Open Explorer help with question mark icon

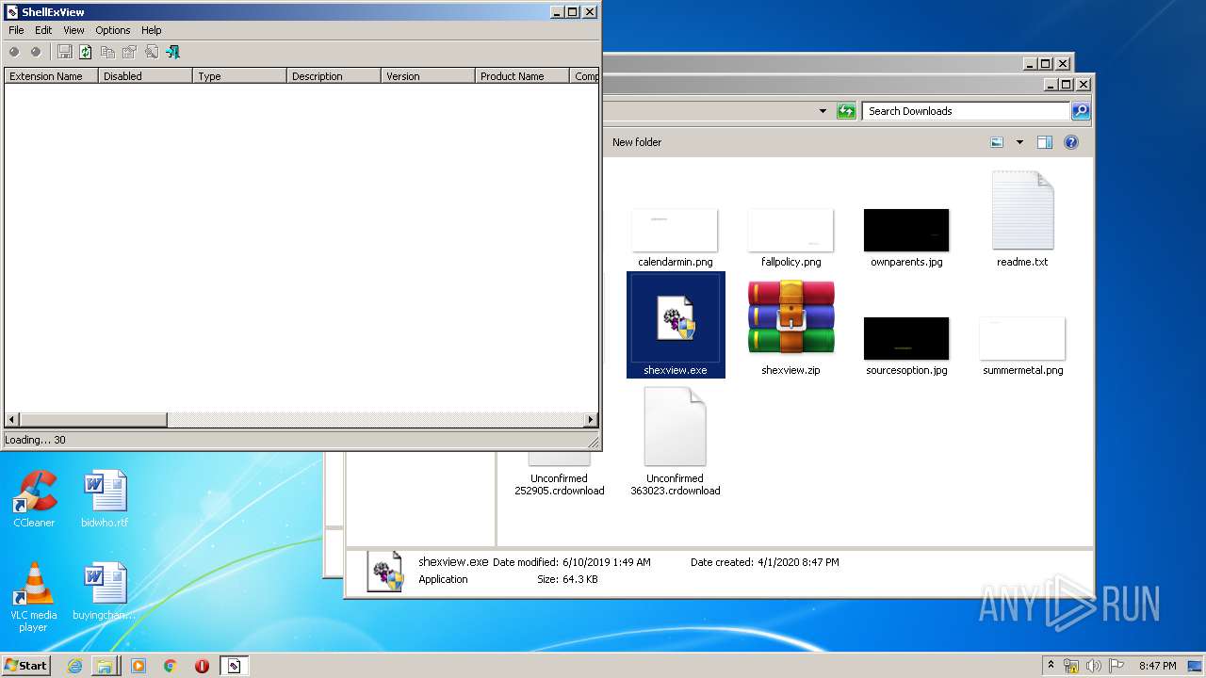1071,142
